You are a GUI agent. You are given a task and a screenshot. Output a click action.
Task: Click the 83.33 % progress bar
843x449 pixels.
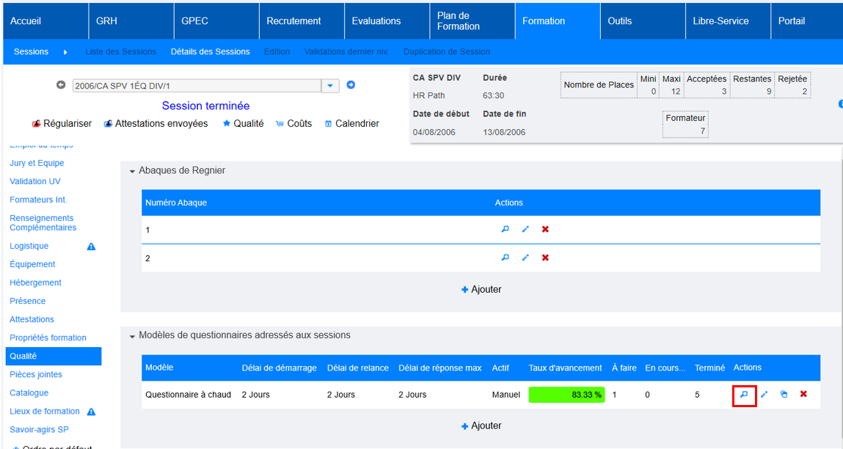(566, 395)
